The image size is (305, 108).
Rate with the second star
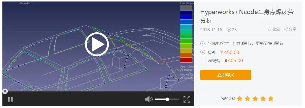247,98
